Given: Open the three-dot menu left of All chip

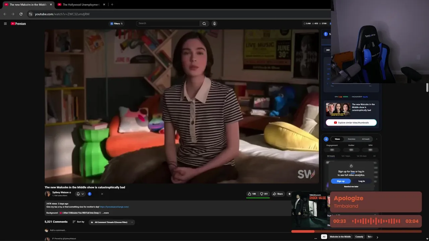Looking at the screenshot, I should tap(315, 239).
